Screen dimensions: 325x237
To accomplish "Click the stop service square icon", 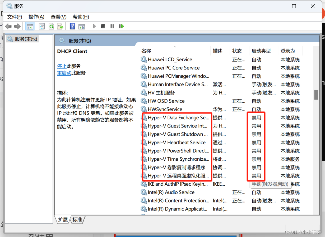I will click(103, 26).
